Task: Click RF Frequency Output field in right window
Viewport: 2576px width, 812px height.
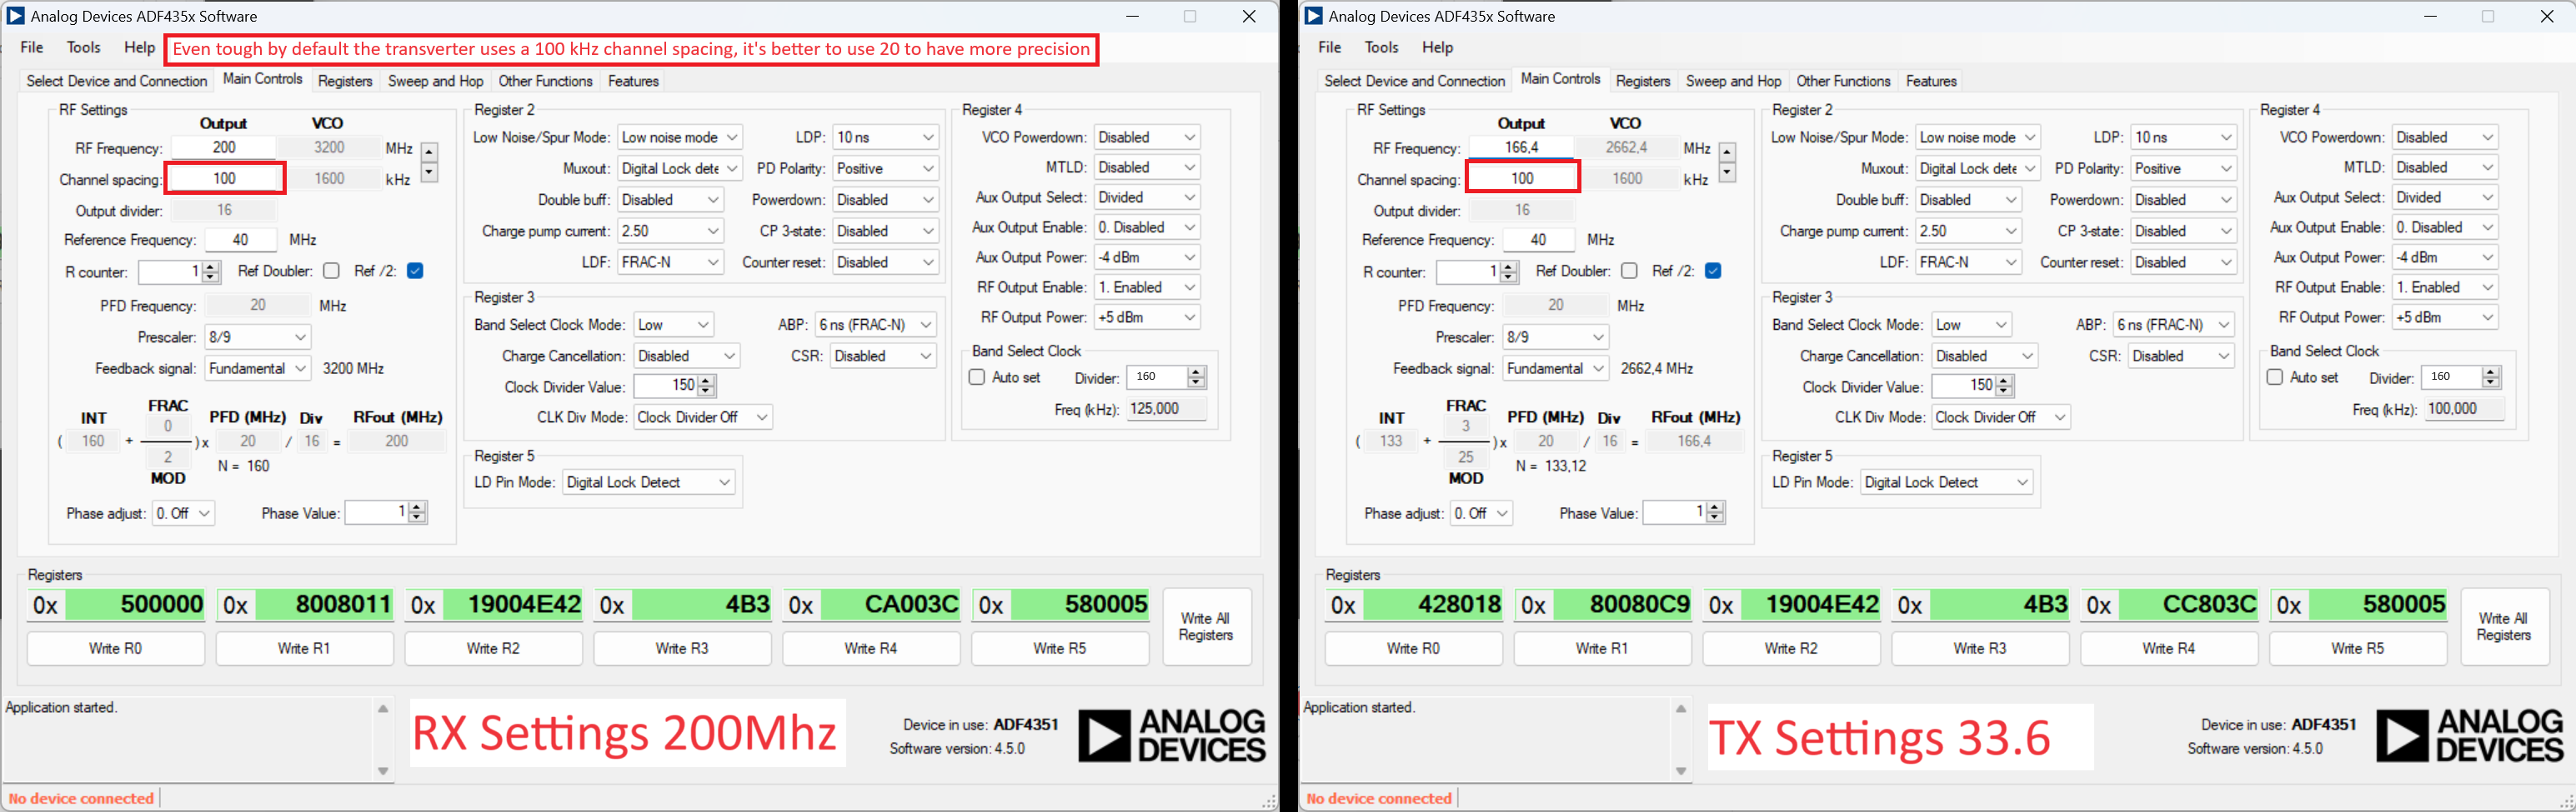Action: [x=1521, y=147]
